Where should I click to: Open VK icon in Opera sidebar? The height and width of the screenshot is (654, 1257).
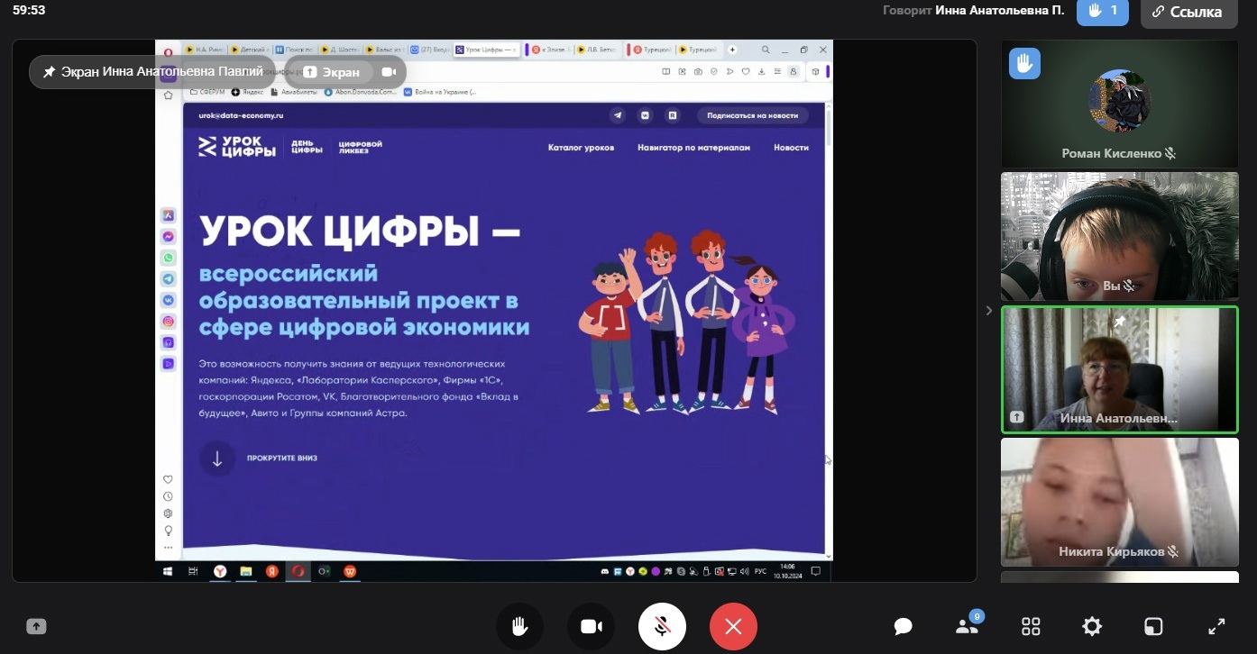pyautogui.click(x=169, y=300)
